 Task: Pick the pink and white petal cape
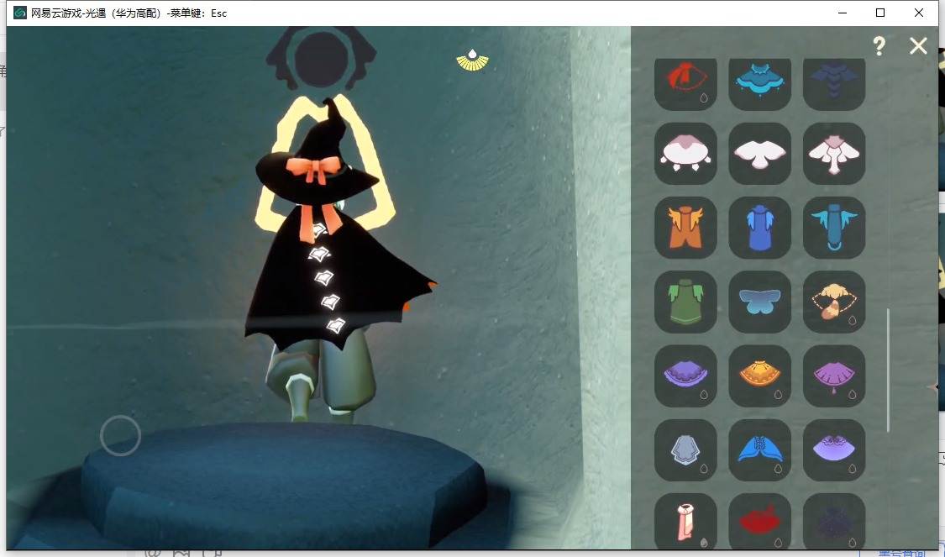pyautogui.click(x=685, y=154)
